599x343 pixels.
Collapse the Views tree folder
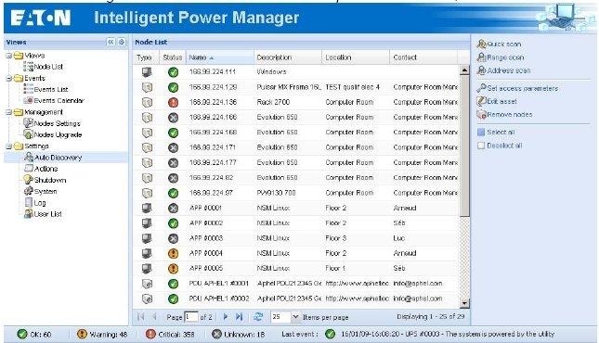[8, 56]
